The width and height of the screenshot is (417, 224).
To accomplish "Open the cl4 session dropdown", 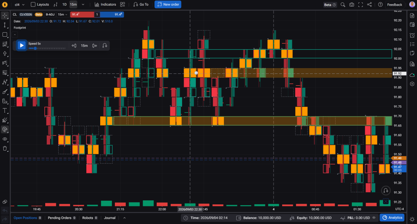I will coord(20,4).
